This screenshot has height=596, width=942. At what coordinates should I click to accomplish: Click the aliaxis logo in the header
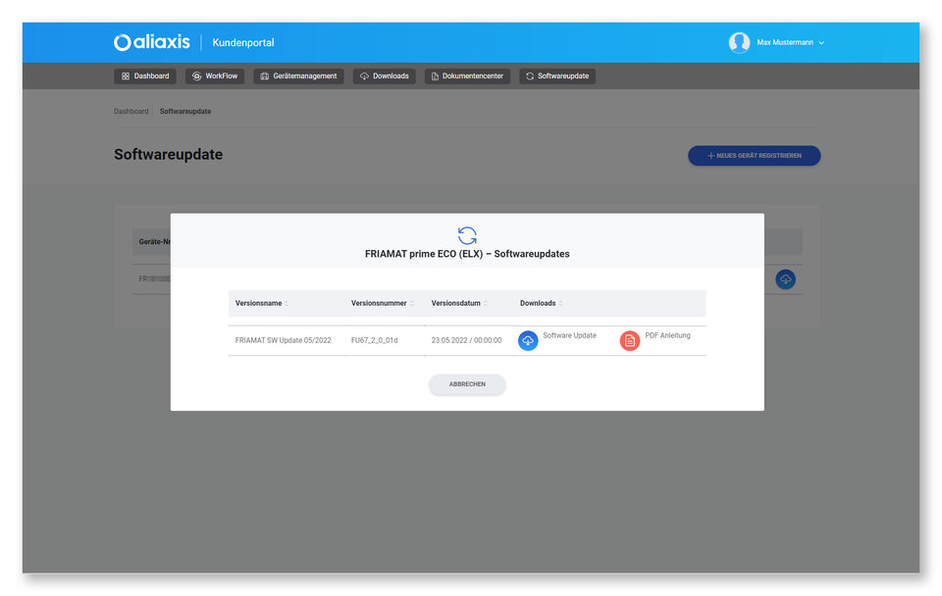[152, 42]
